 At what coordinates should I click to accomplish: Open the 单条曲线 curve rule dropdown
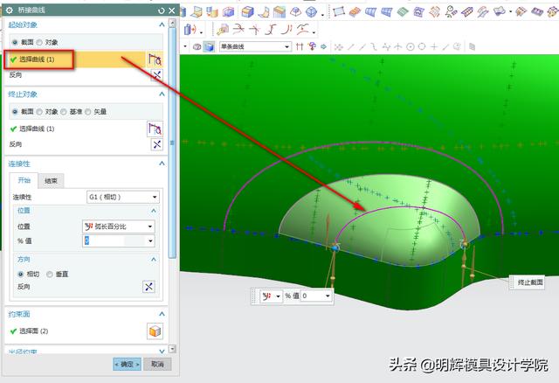click(255, 46)
